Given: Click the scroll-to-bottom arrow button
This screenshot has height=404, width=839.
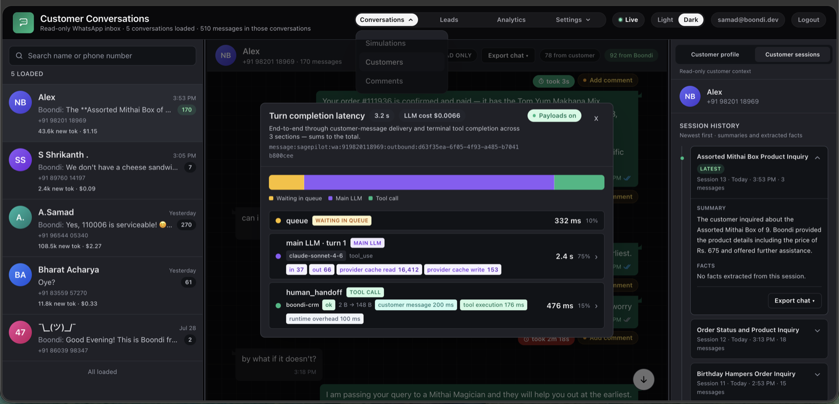Looking at the screenshot, I should click(643, 379).
